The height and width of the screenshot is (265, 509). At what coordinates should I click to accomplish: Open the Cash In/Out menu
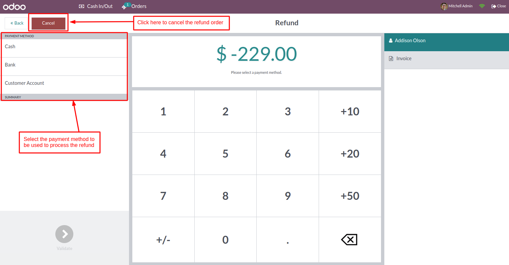click(96, 6)
